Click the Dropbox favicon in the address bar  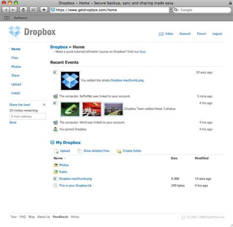pos(53,10)
